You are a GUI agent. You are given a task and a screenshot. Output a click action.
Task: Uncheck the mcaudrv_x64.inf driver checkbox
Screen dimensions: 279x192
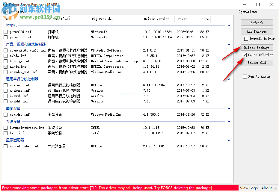[x=5, y=72]
